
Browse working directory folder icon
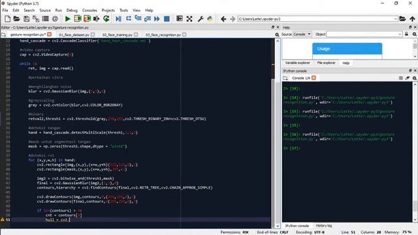pos(402,19)
